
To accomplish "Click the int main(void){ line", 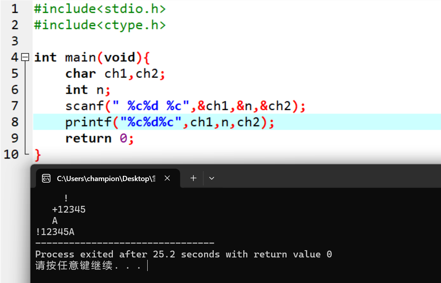I will [92, 57].
